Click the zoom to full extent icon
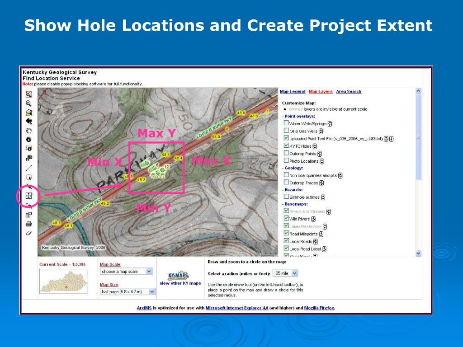 click(x=28, y=113)
